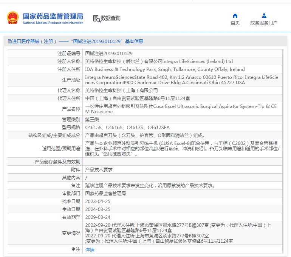Click the 注册人住所 label
Viewport: 291px width, 257px height.
(x=69, y=69)
